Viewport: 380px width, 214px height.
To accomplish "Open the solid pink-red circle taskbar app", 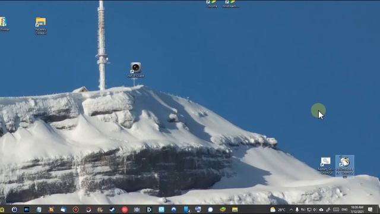I will click(125, 209).
